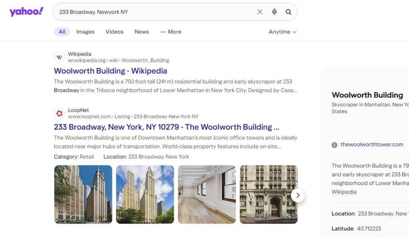409x238 pixels.
Task: Click the globe icon beside thewoolworthtower.com
Action: coord(334,145)
